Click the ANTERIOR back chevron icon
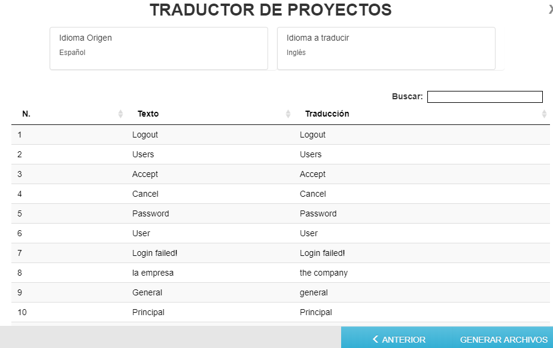Viewport: 553px width, 348px height. pyautogui.click(x=375, y=339)
